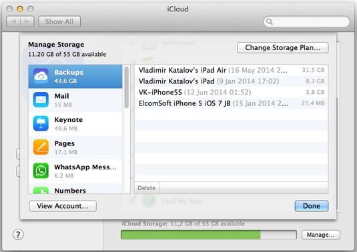Select the Backups cloud icon
Screen dimensions: 357x252
tap(41, 76)
